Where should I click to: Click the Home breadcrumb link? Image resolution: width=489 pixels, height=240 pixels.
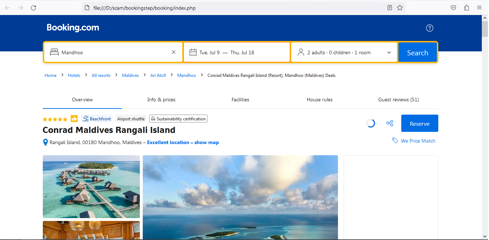[51, 75]
